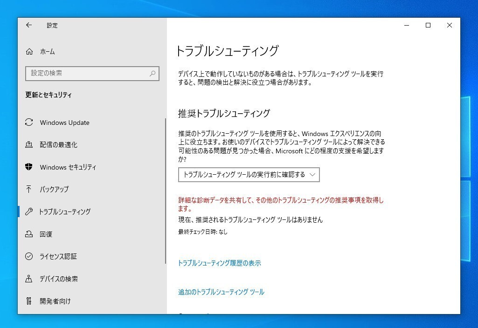Screen dimensions: 478x328
Task: Click the 開発者向け tools icon
Action: [29, 301]
